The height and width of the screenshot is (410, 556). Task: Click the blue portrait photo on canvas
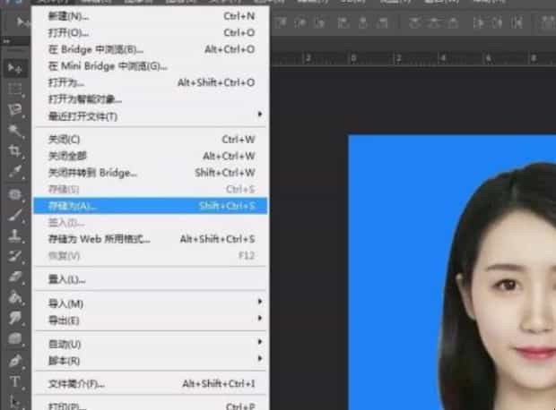pyautogui.click(x=452, y=272)
